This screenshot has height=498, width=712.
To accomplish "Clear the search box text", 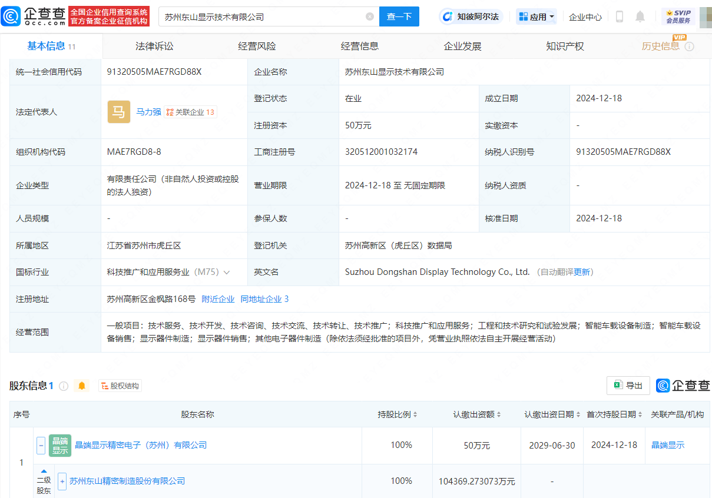I will pos(370,16).
